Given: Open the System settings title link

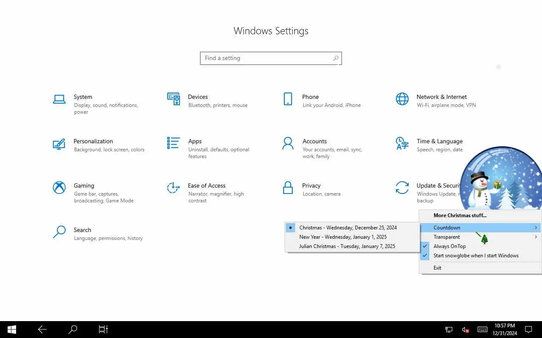Looking at the screenshot, I should click(83, 97).
